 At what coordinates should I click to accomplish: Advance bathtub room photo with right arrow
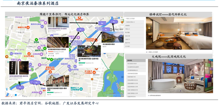tap(211, 76)
